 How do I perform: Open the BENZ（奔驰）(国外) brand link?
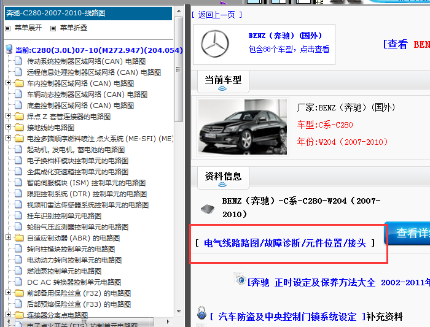click(x=285, y=36)
